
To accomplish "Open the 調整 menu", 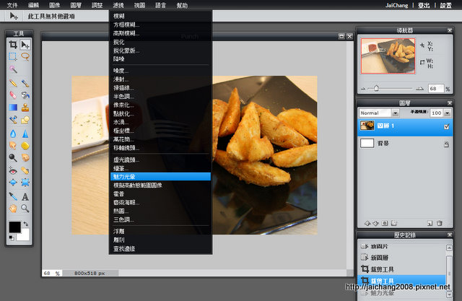I will [x=97, y=5].
